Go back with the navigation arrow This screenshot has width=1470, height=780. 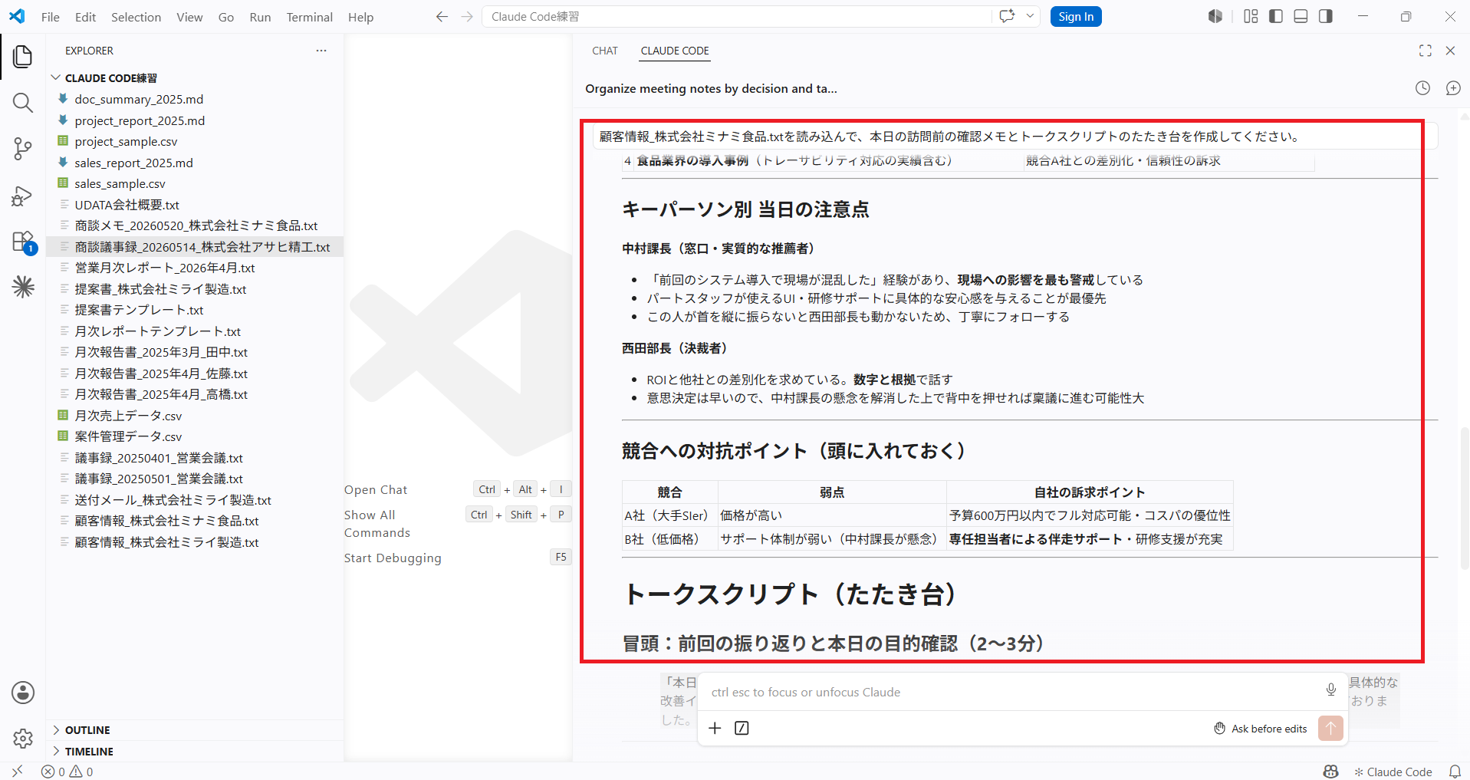point(442,17)
